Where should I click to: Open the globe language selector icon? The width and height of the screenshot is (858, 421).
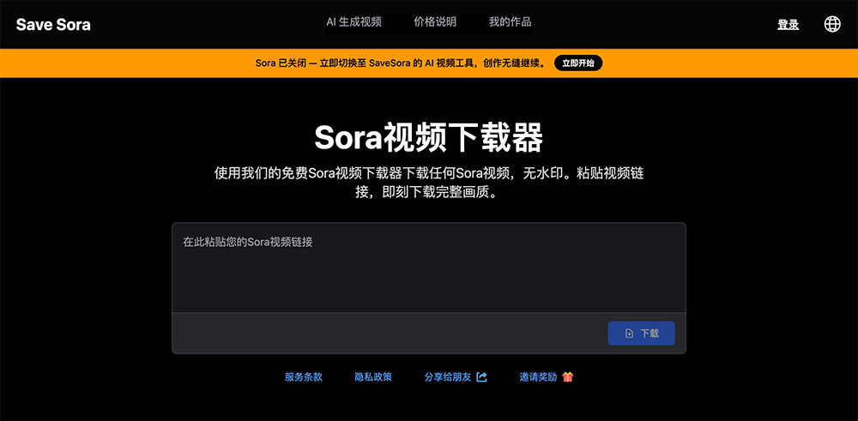[832, 24]
